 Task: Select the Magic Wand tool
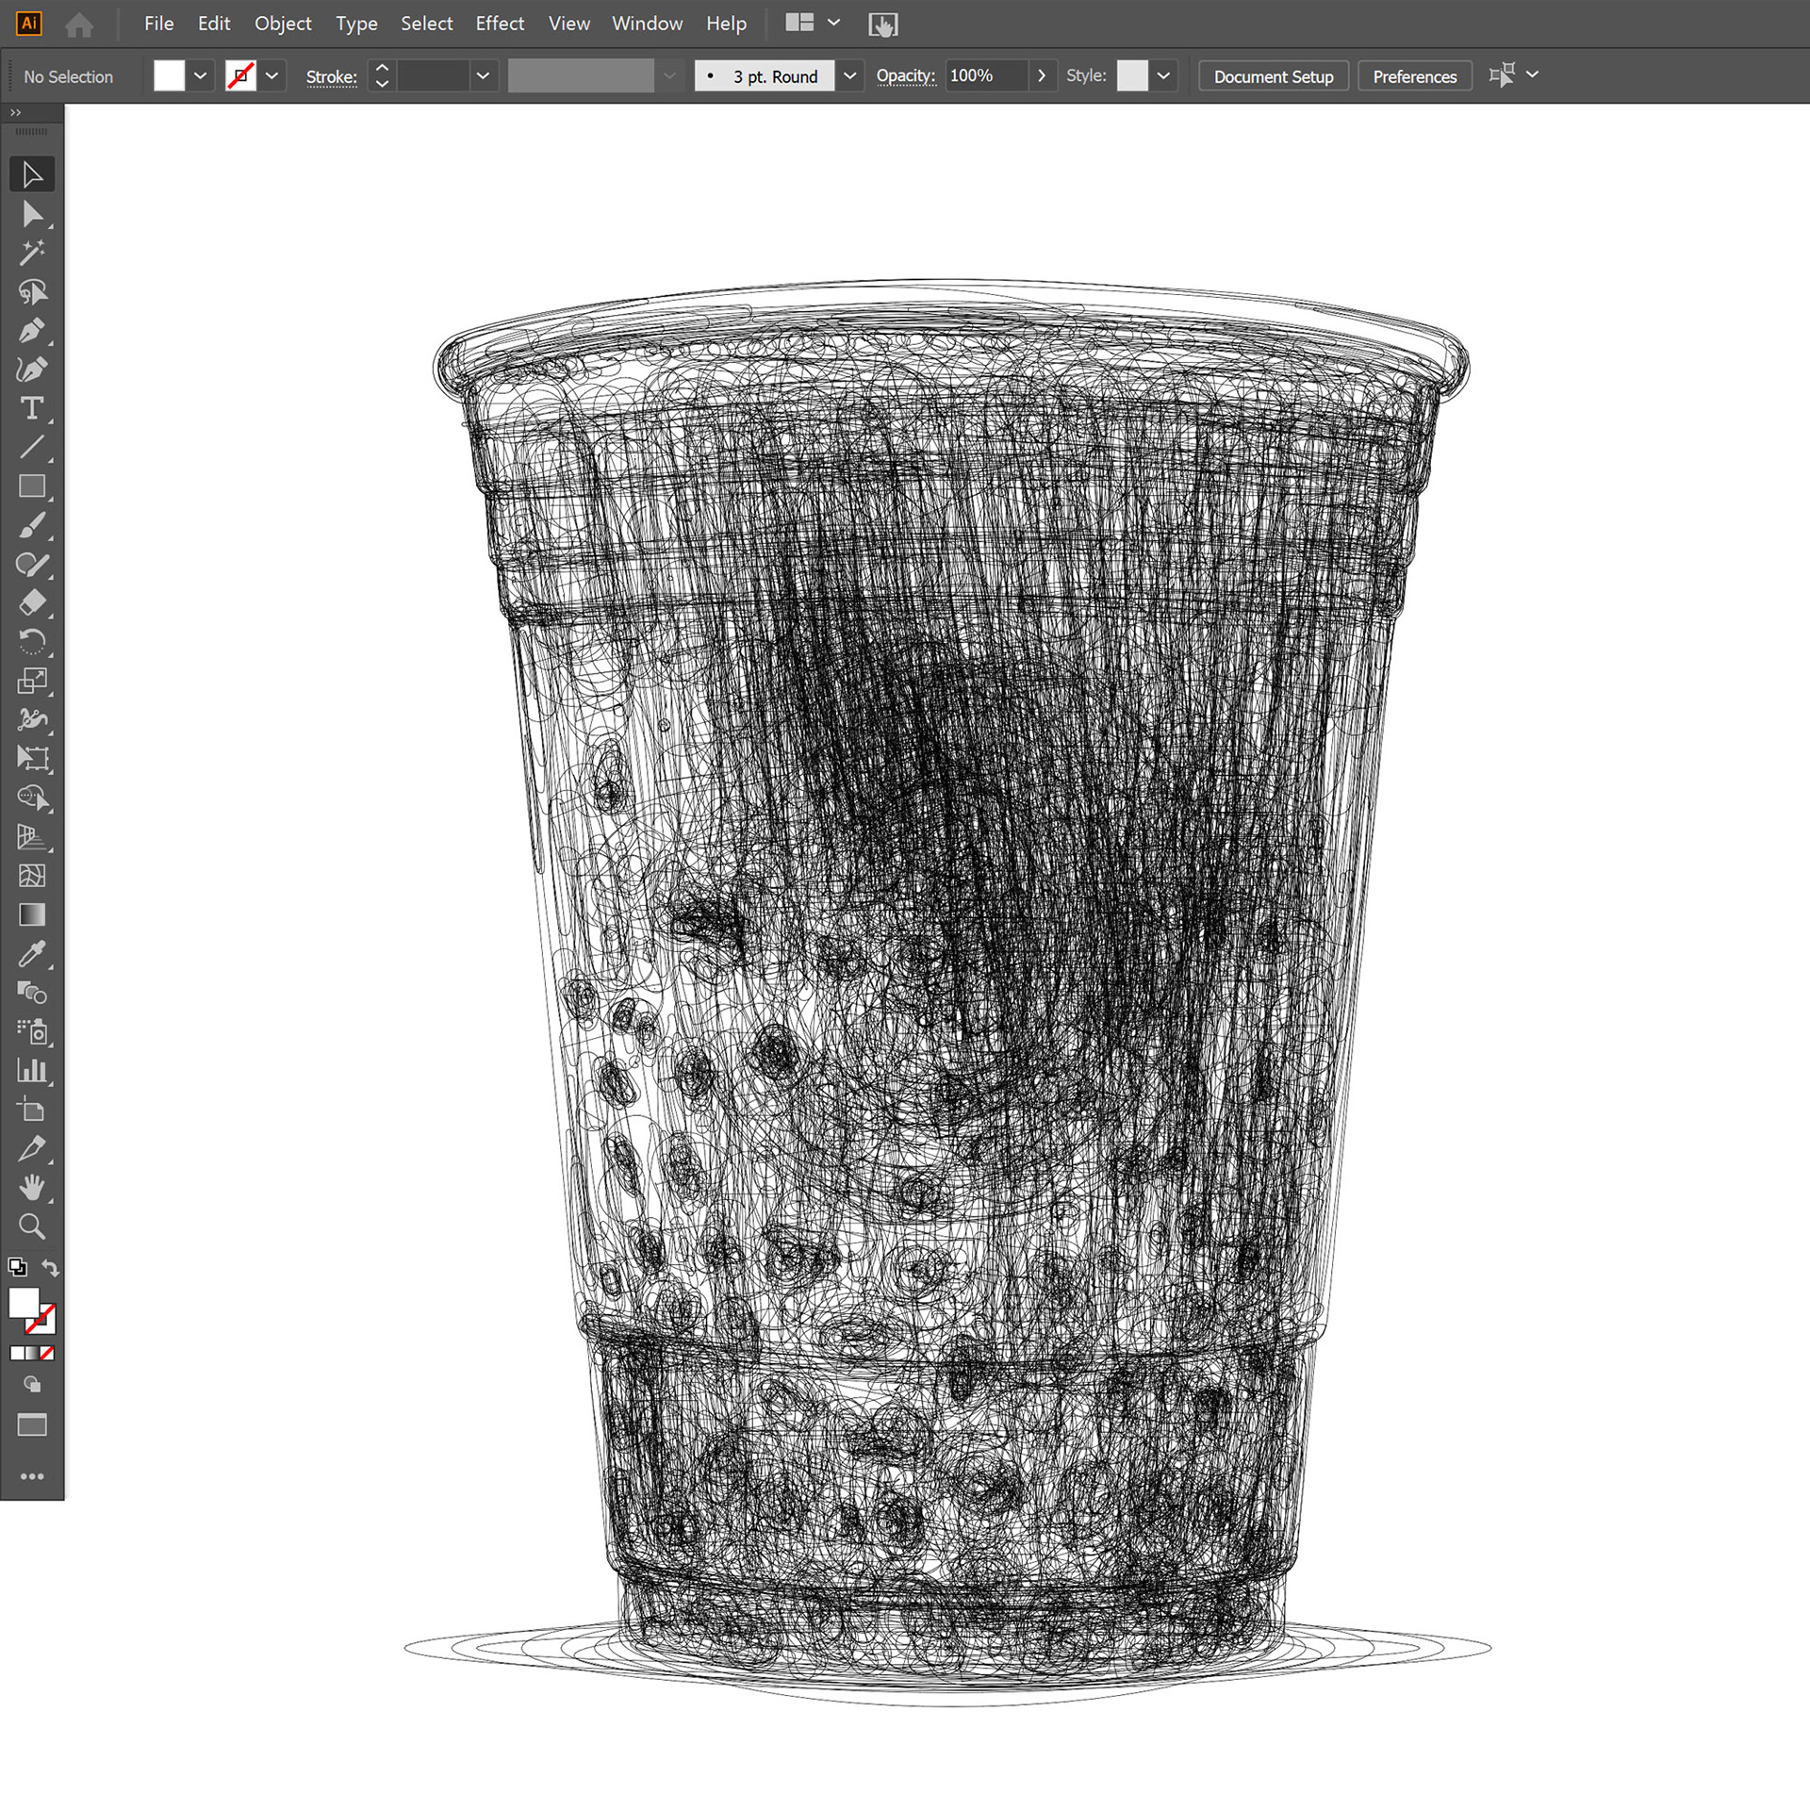(x=31, y=253)
